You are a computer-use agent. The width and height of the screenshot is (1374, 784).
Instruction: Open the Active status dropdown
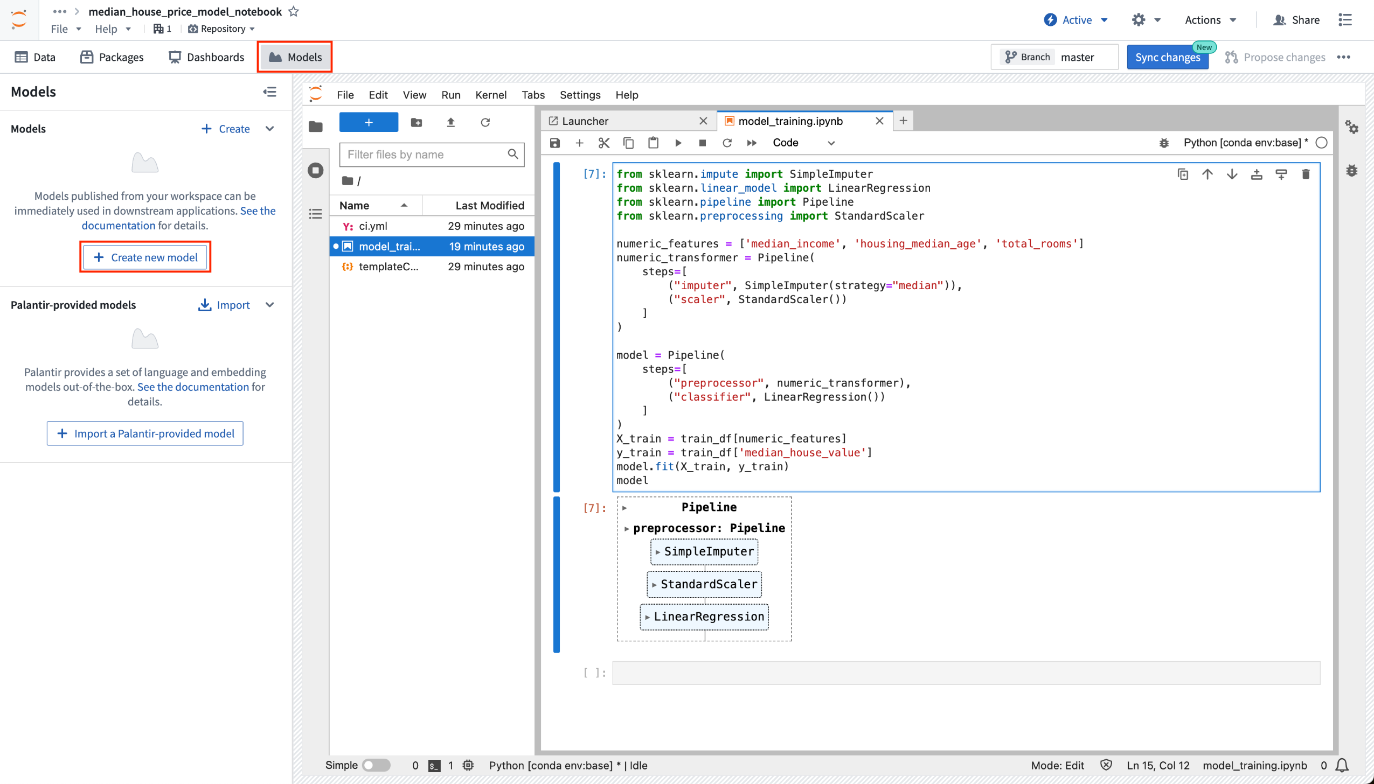[x=1076, y=20]
